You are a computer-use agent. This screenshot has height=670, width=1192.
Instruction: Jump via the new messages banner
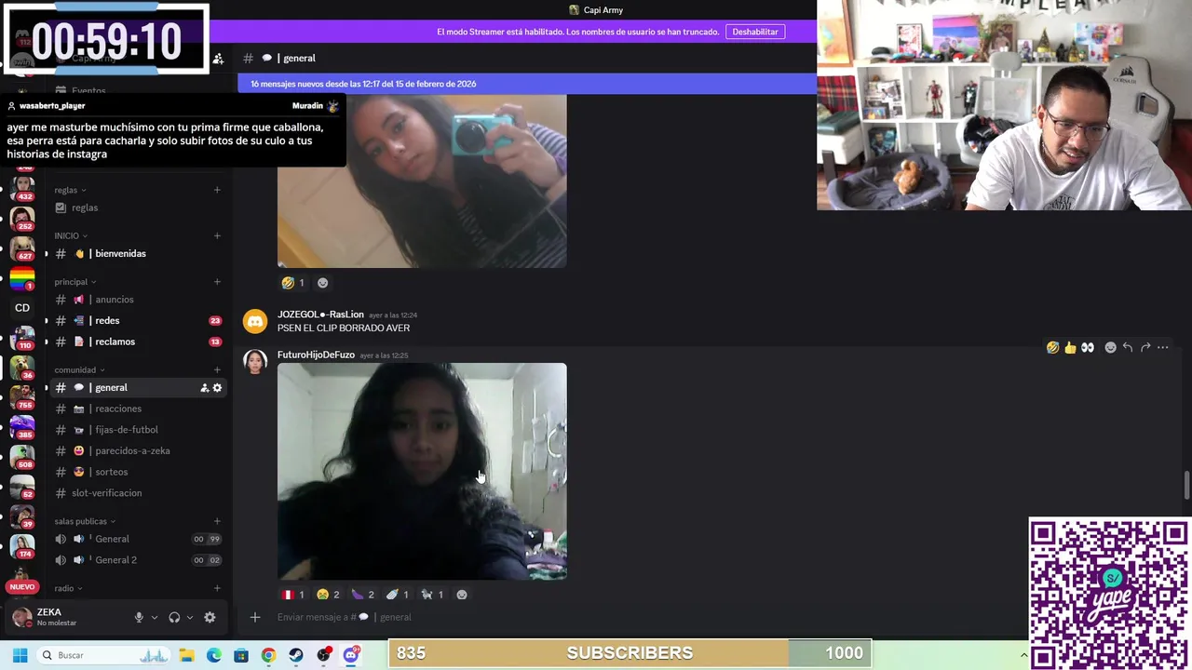527,84
